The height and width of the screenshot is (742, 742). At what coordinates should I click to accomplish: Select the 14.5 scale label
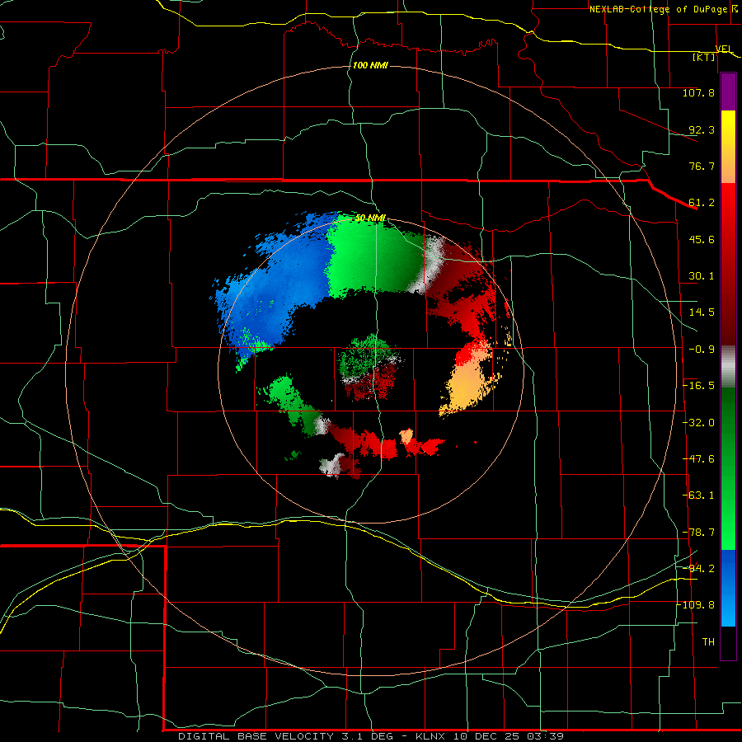tap(702, 312)
